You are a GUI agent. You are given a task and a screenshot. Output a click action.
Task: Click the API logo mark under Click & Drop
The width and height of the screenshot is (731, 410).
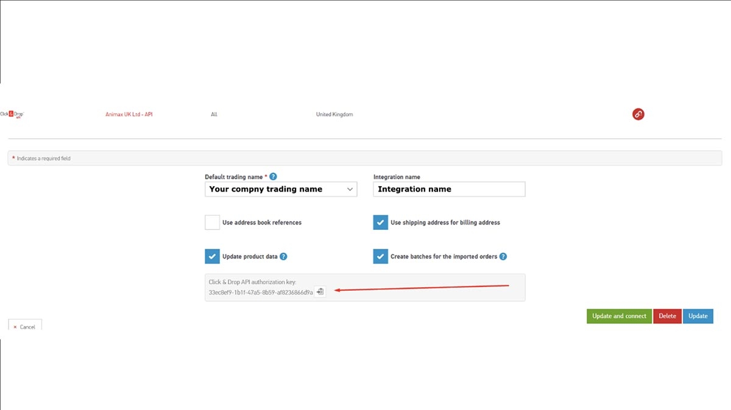[18, 117]
